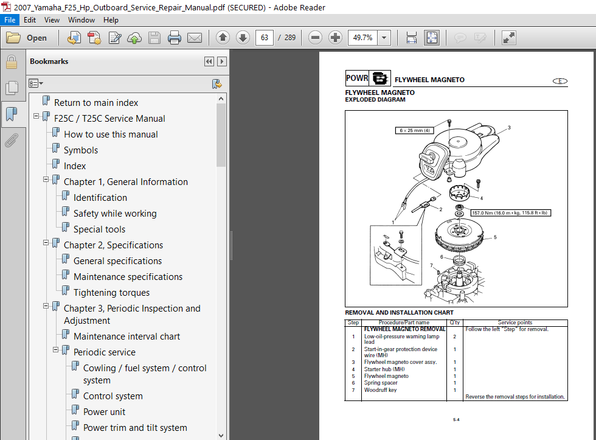This screenshot has height=440, width=596.
Task: Collapse Chapter 3 Periodic Inspection node
Action: click(46, 306)
